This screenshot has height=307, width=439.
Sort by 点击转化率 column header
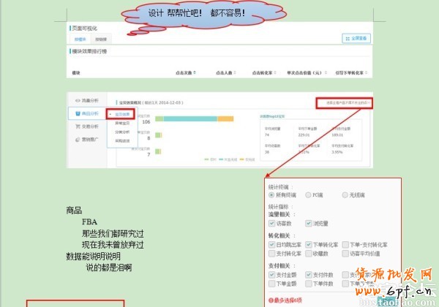pos(264,73)
